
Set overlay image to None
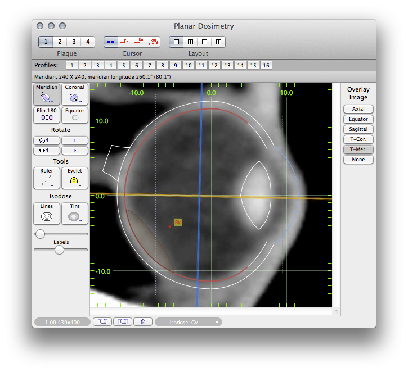point(358,160)
